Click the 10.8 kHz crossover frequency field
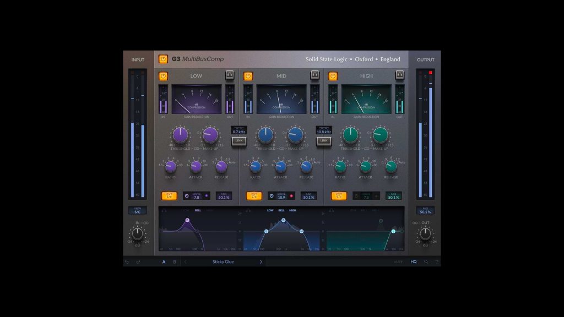 (324, 132)
